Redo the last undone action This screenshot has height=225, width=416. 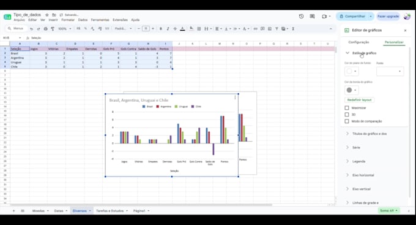click(x=39, y=29)
